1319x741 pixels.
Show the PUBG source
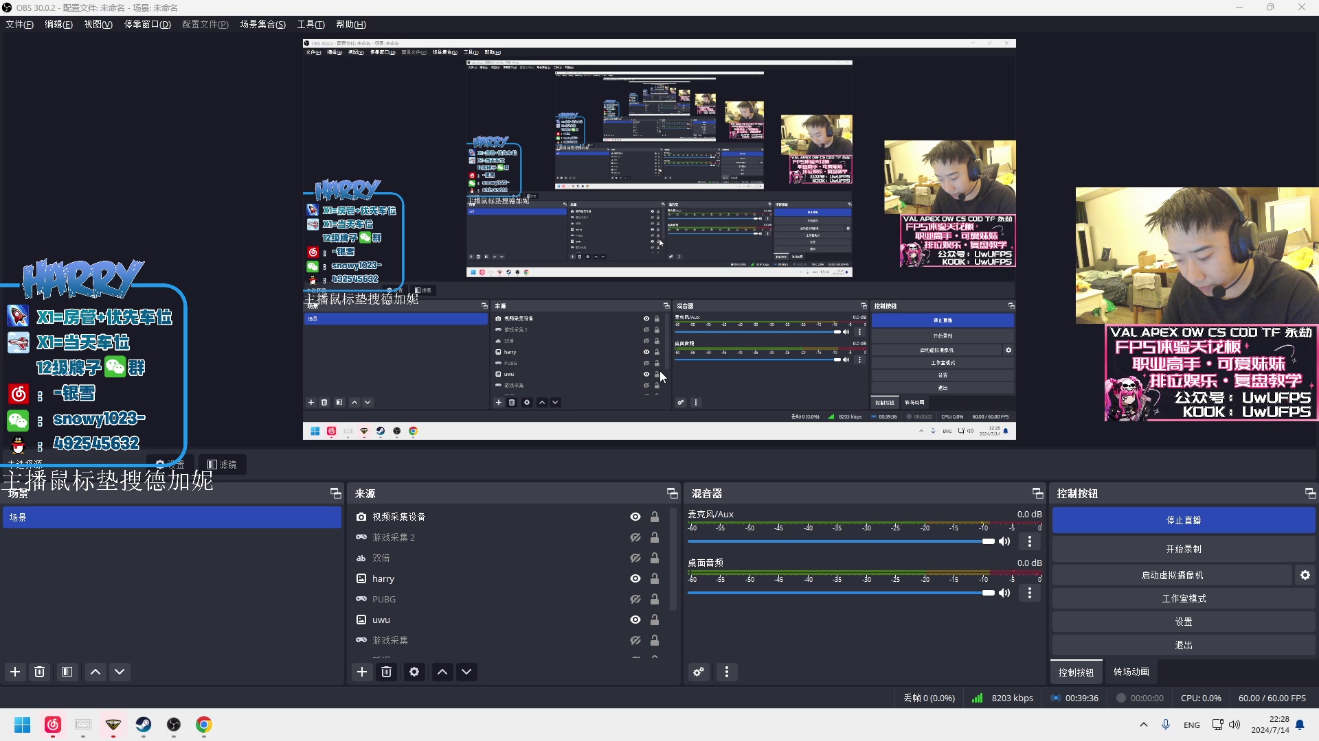tap(635, 599)
